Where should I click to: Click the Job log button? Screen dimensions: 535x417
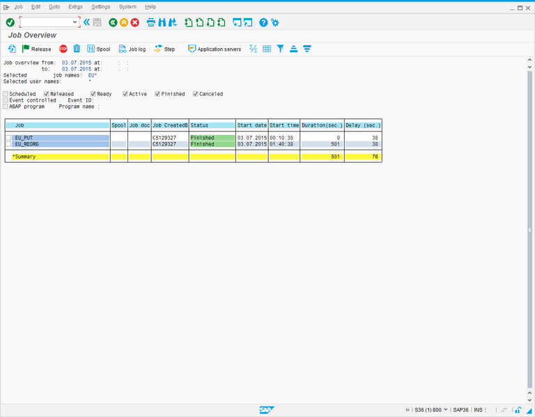[132, 49]
